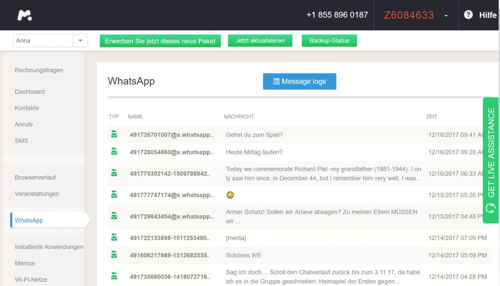Screen dimensions: 500x286
Task: Click the Backup-Status button
Action: tap(329, 41)
